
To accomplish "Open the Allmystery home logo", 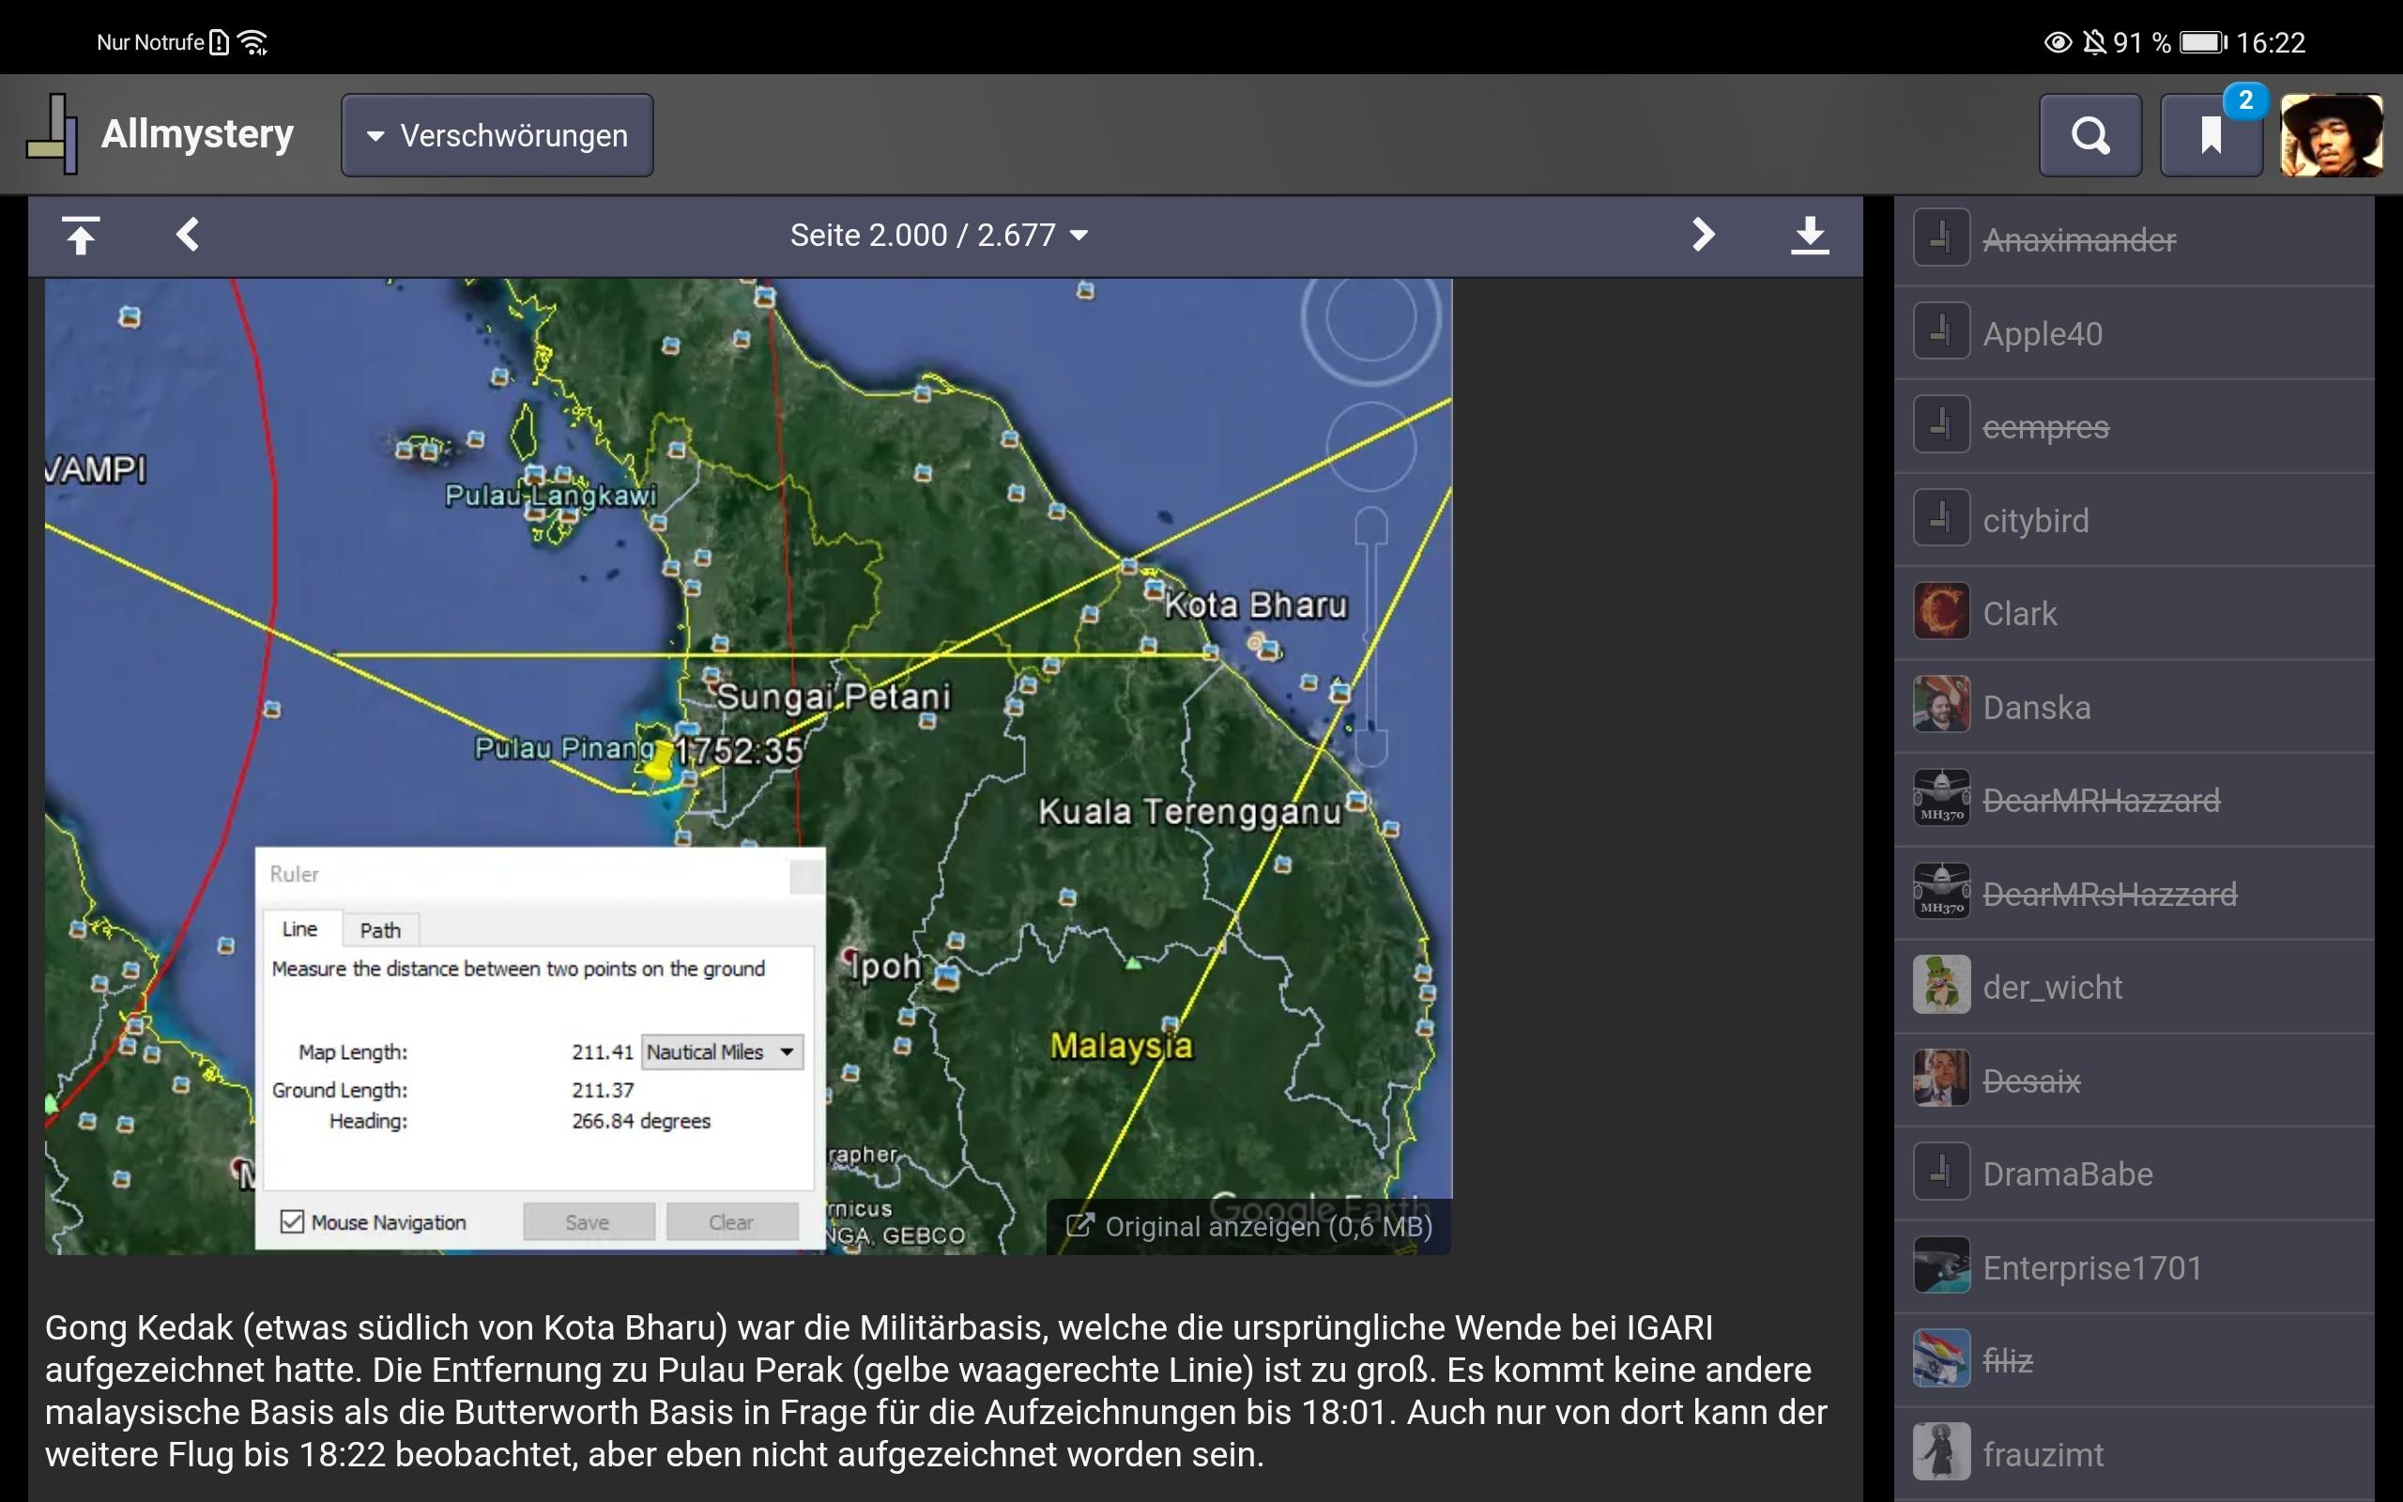I will pos(160,134).
